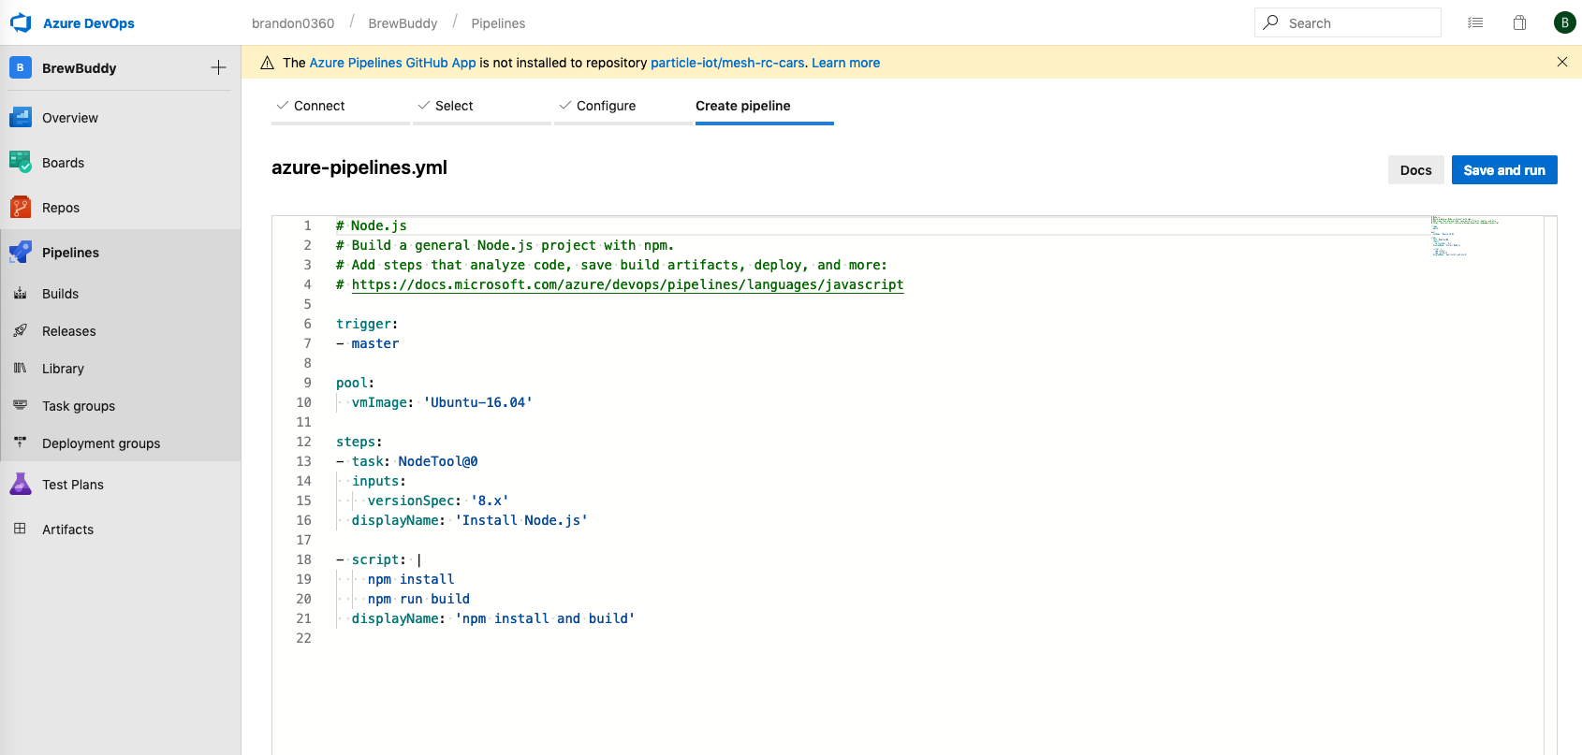This screenshot has width=1582, height=755.
Task: Click the Azure DevOps logo icon
Action: [x=21, y=22]
